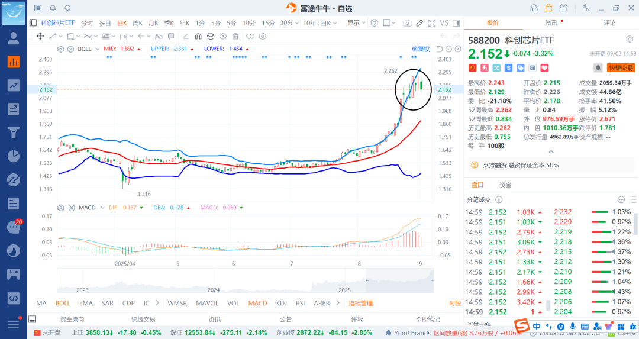Open the messages icon with badge 20
639x339 pixels.
coord(14,227)
